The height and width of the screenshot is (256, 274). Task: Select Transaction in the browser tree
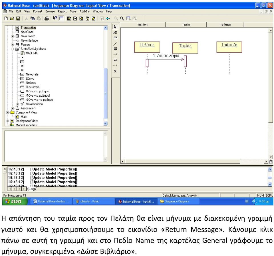point(28,28)
